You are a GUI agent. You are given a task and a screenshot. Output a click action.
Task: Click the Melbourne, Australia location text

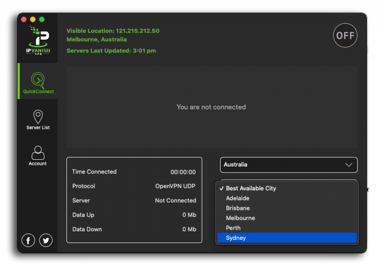pyautogui.click(x=97, y=39)
